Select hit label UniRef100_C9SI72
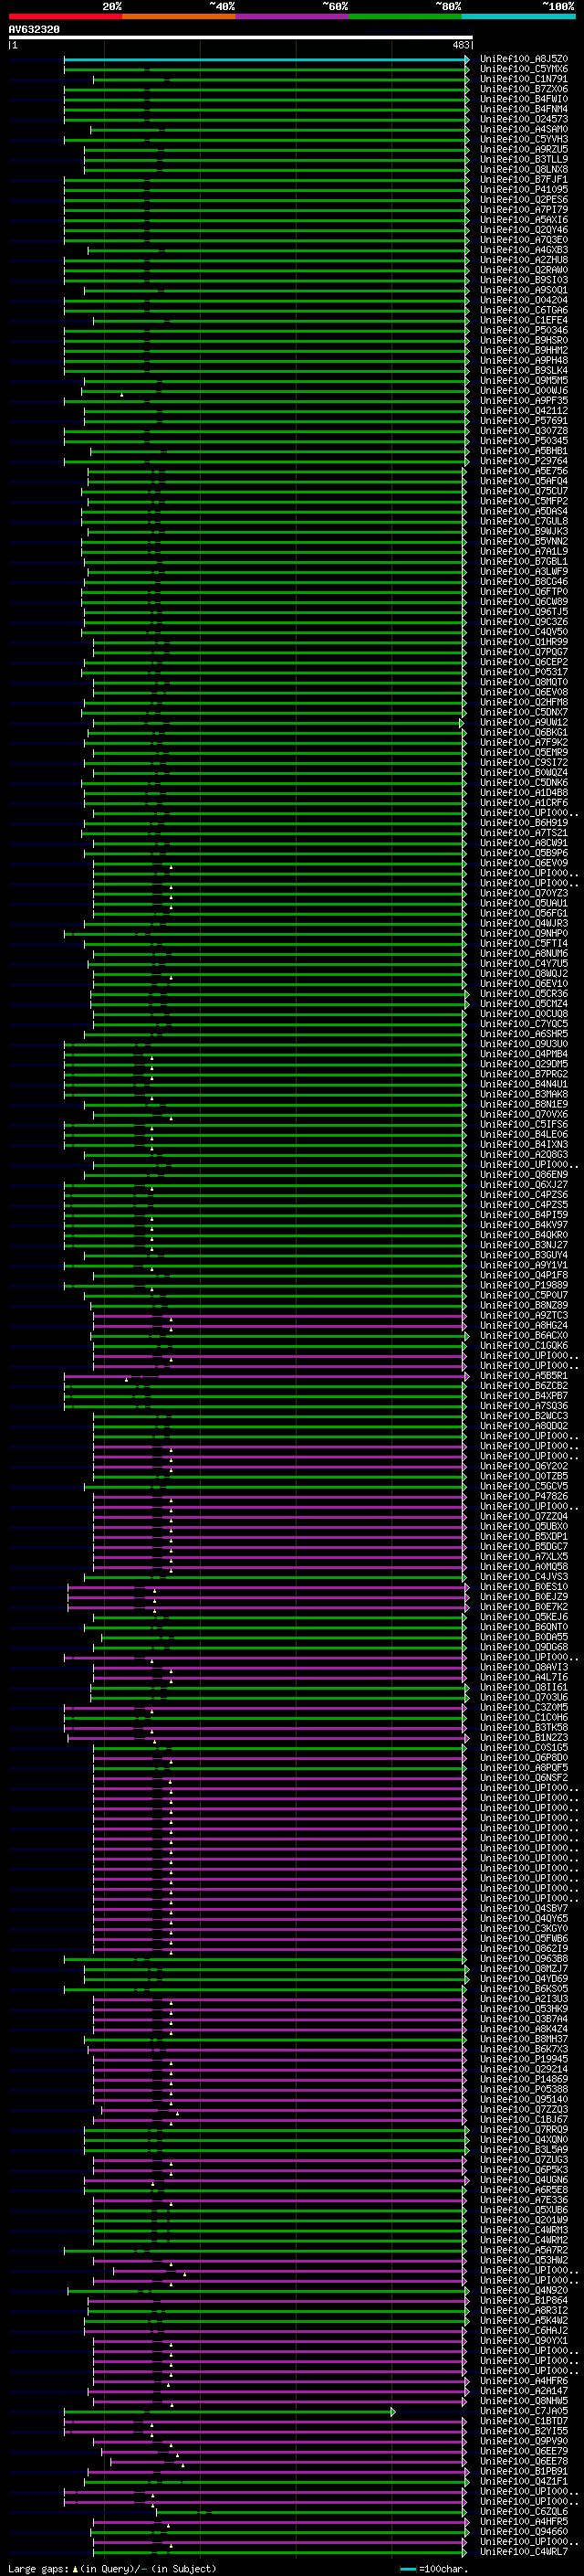This screenshot has height=2576, width=584. pos(524,762)
